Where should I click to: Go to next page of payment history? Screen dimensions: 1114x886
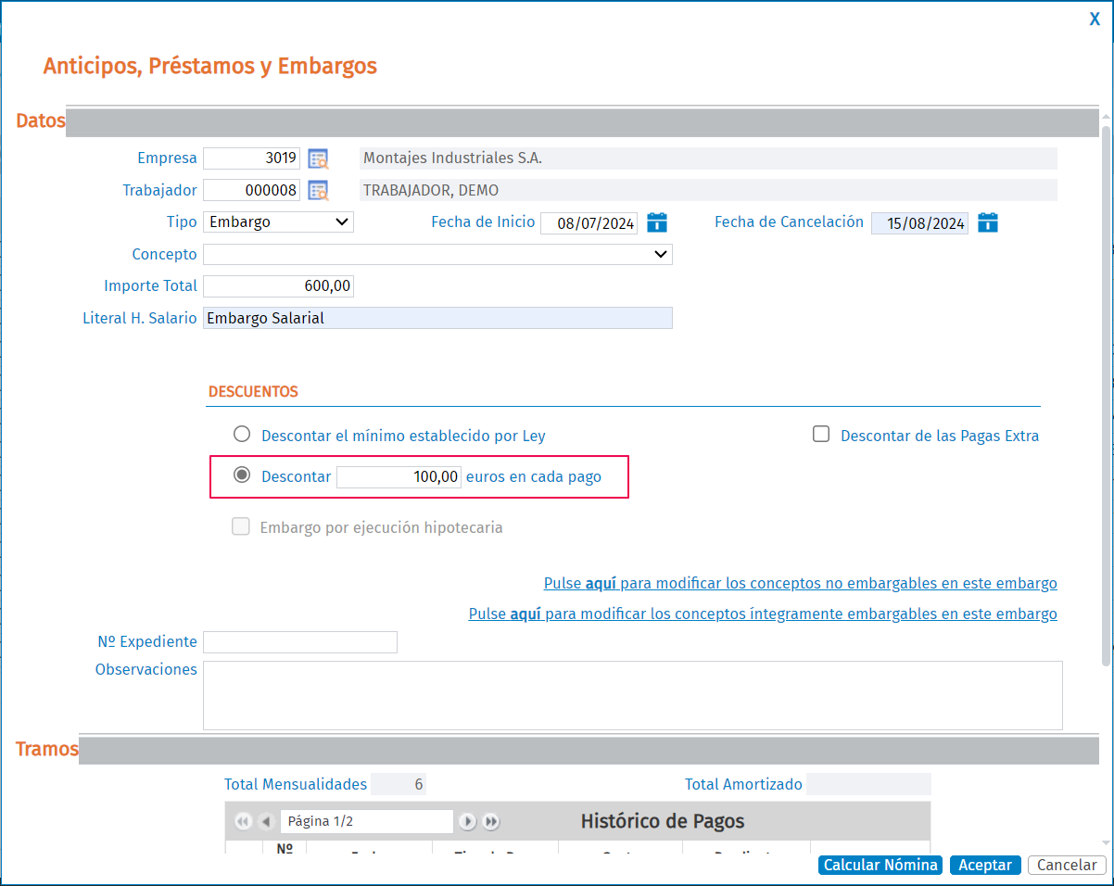468,821
